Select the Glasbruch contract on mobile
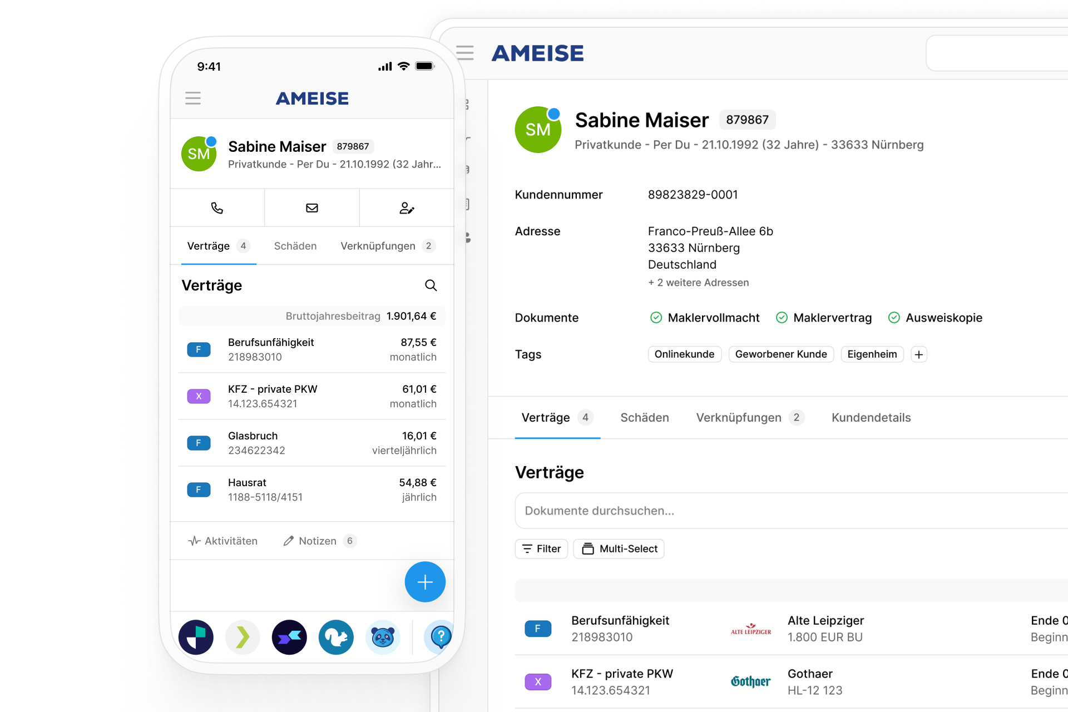Screen dimensions: 1068x712 click(311, 443)
